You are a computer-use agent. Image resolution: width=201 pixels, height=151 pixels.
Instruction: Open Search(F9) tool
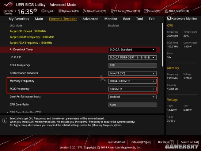[152, 11]
